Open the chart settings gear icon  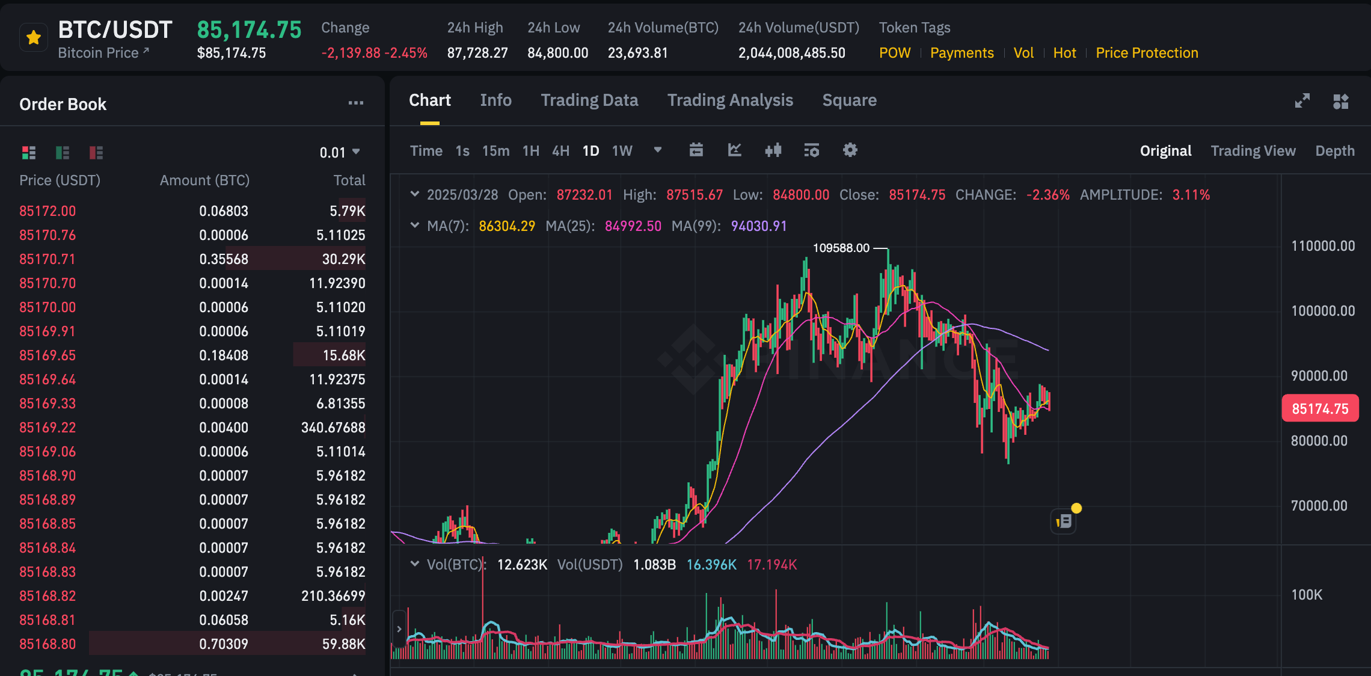click(x=850, y=150)
